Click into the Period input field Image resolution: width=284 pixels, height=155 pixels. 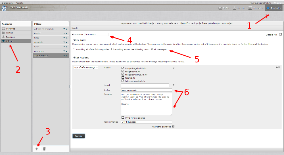click(145, 85)
